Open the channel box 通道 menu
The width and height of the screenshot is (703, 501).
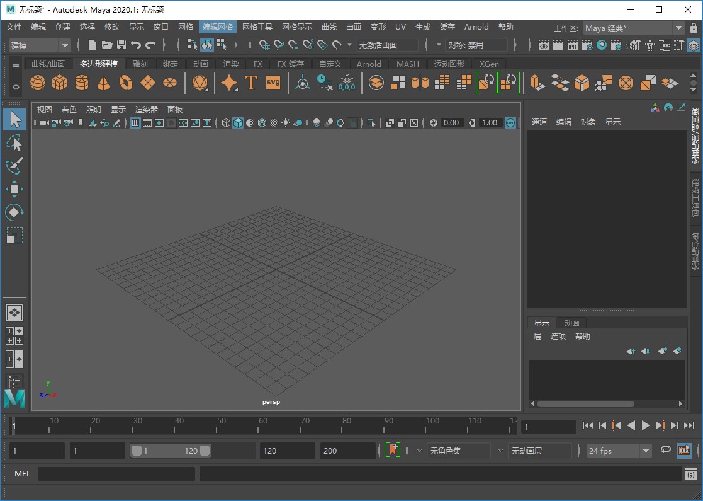pyautogui.click(x=539, y=122)
